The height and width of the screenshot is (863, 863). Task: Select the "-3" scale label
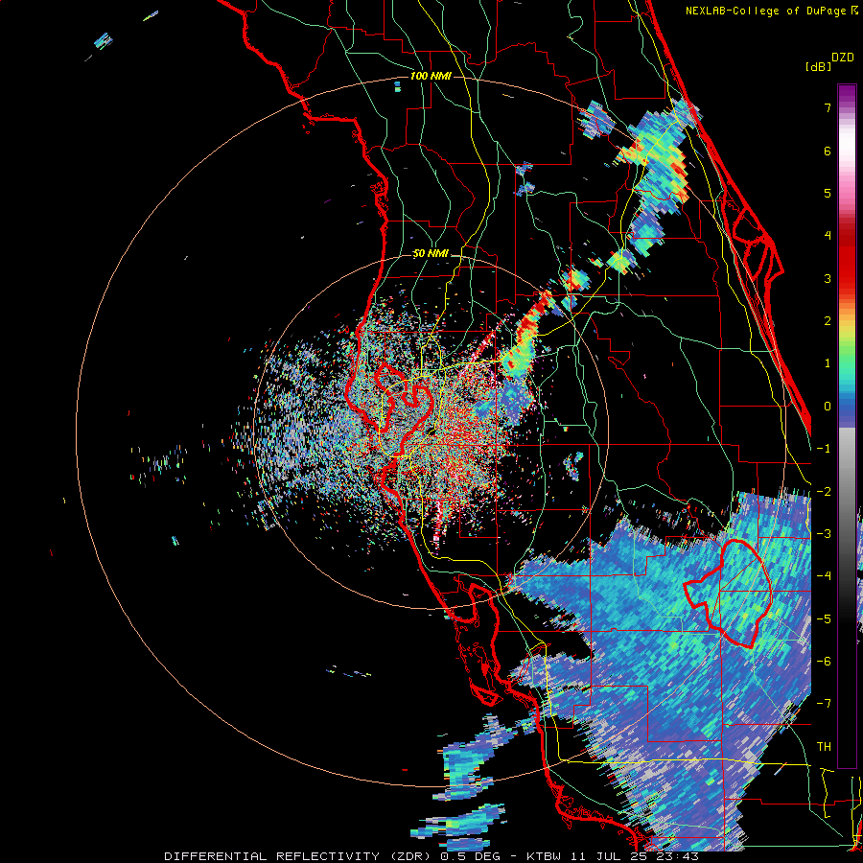[x=824, y=534]
